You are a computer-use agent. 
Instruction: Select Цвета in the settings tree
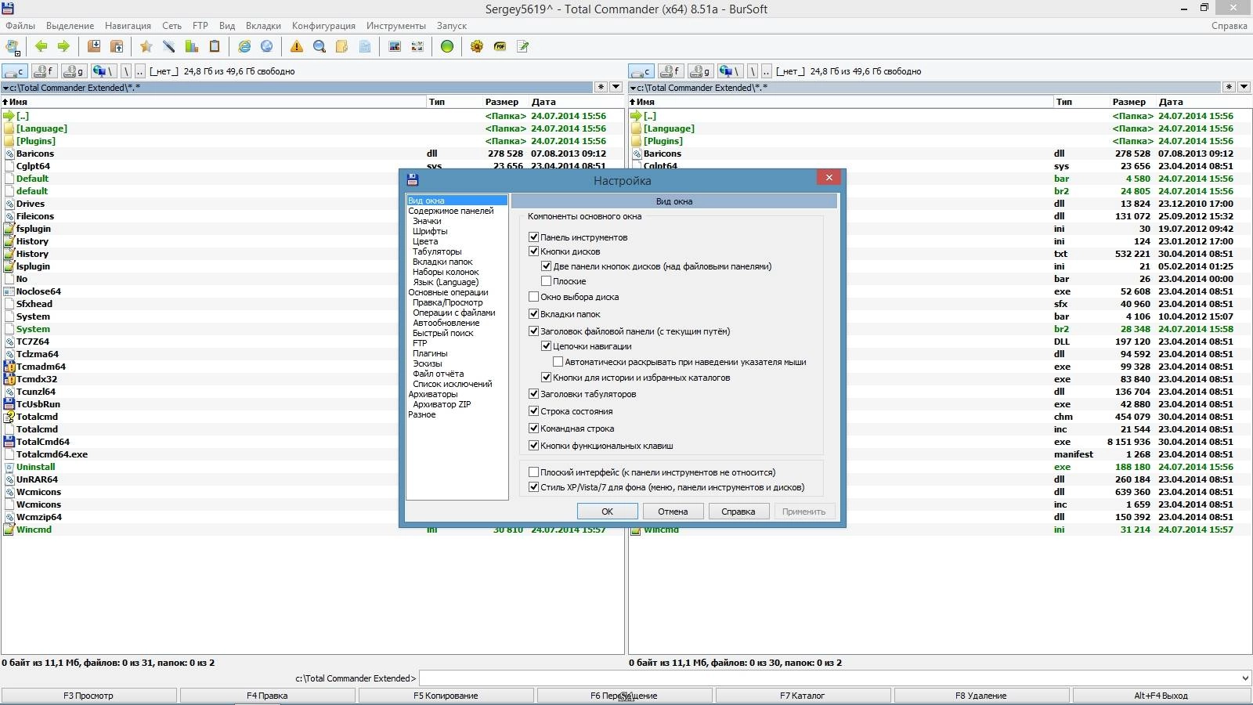click(425, 241)
